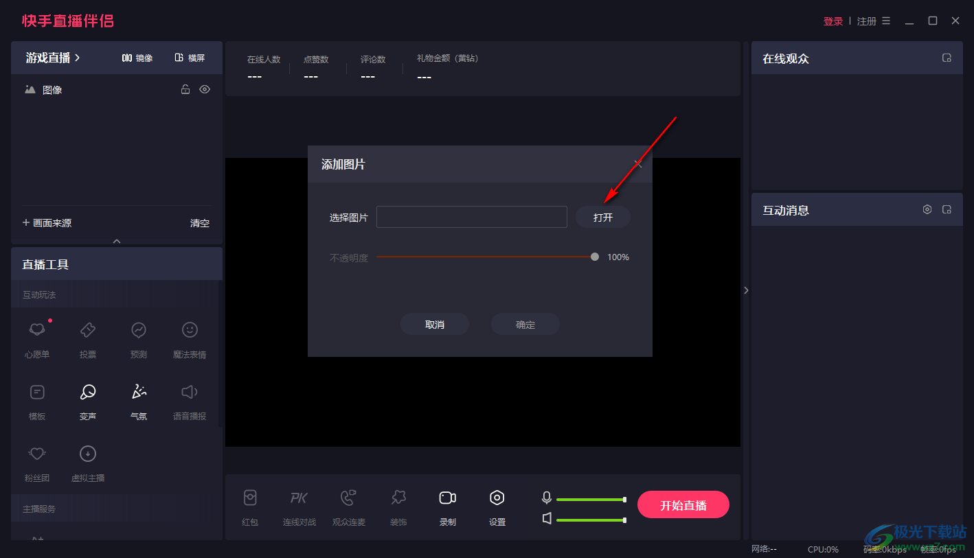Select the 图像 source row

[117, 89]
